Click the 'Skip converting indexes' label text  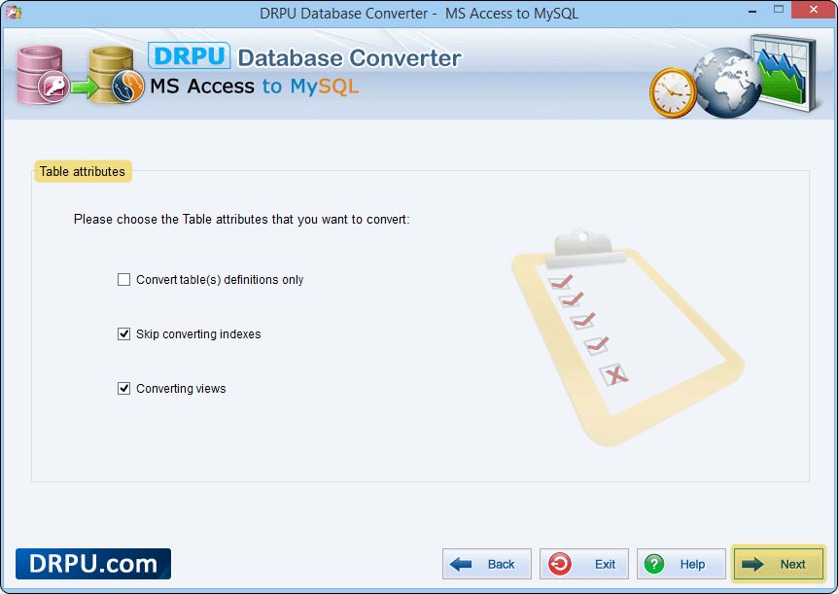pos(198,334)
